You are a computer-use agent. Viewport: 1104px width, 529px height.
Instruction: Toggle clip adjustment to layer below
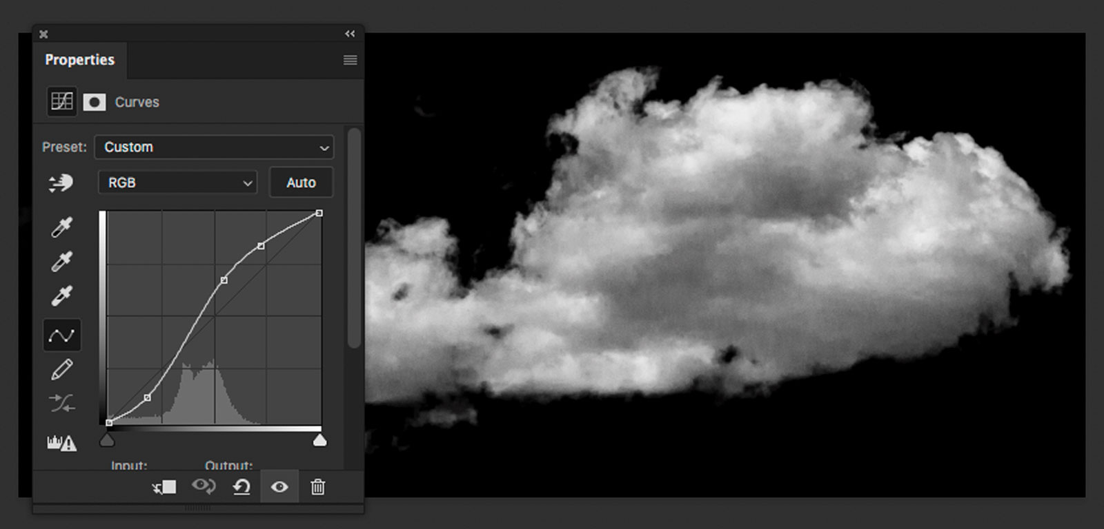[x=164, y=487]
